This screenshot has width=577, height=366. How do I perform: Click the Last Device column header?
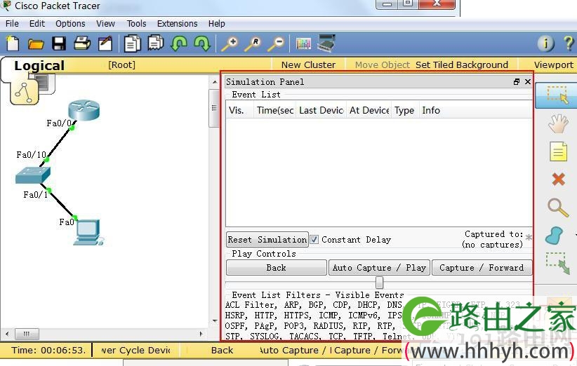click(321, 110)
